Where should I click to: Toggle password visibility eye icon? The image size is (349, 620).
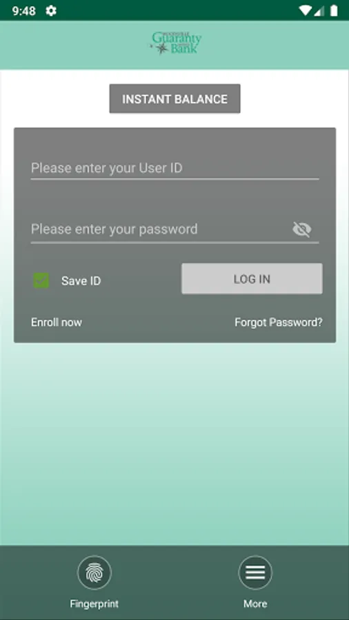pyautogui.click(x=302, y=229)
